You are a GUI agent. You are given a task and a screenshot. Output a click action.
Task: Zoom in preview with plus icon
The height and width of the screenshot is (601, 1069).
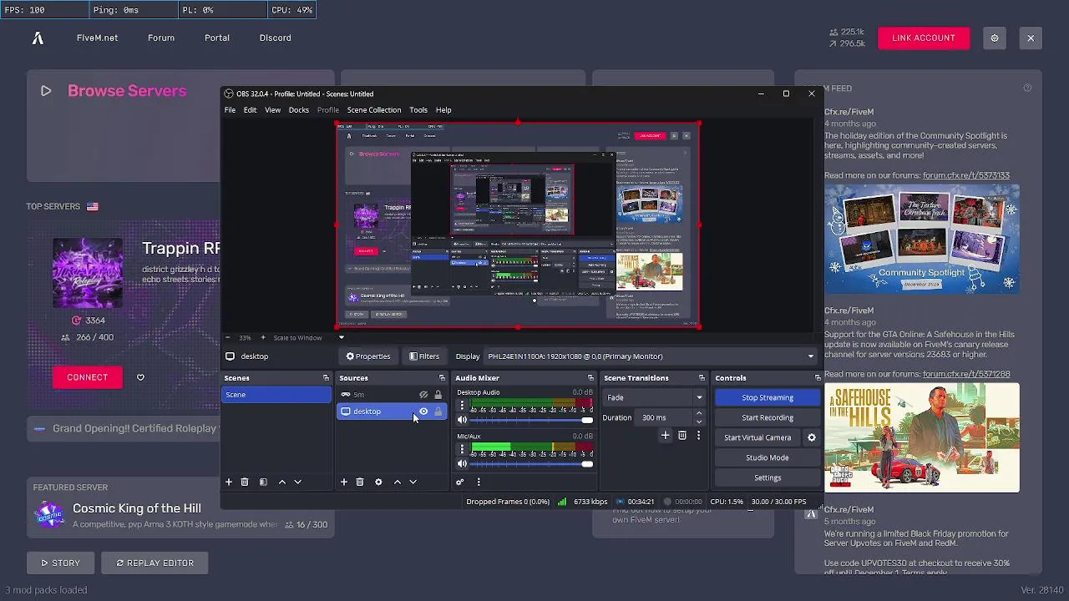263,337
